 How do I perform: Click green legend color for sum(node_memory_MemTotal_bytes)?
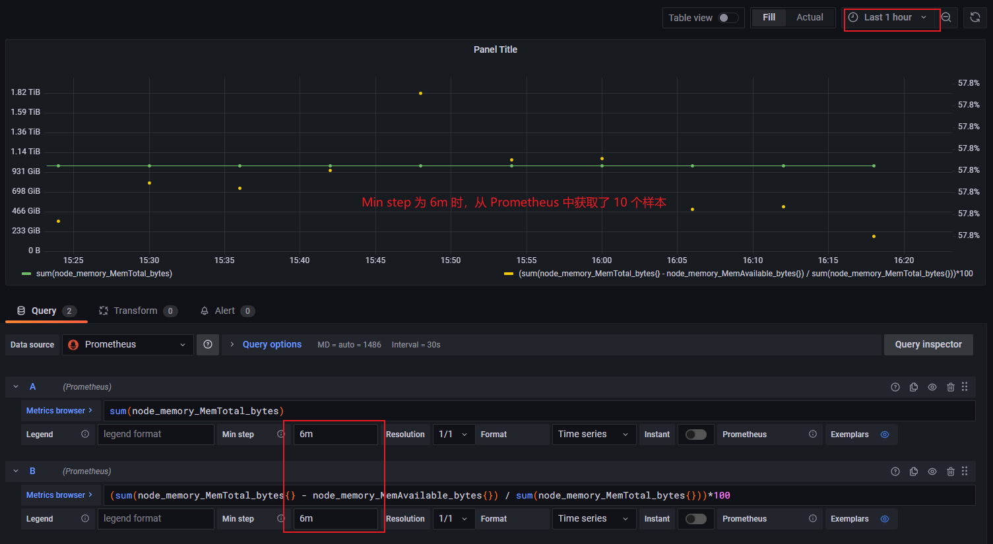point(26,274)
